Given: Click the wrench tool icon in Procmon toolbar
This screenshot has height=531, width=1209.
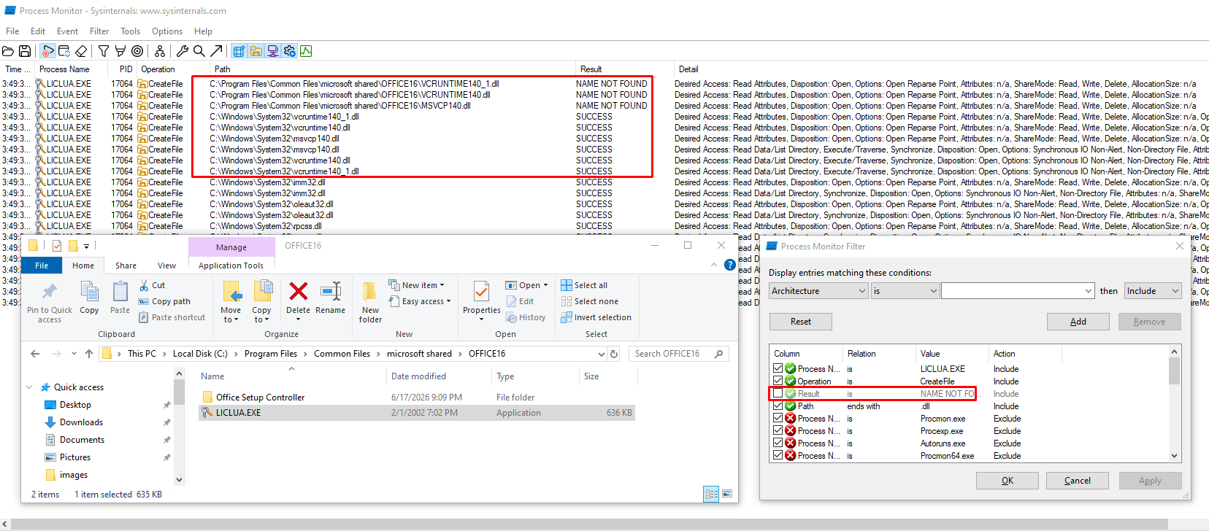Looking at the screenshot, I should pyautogui.click(x=183, y=51).
